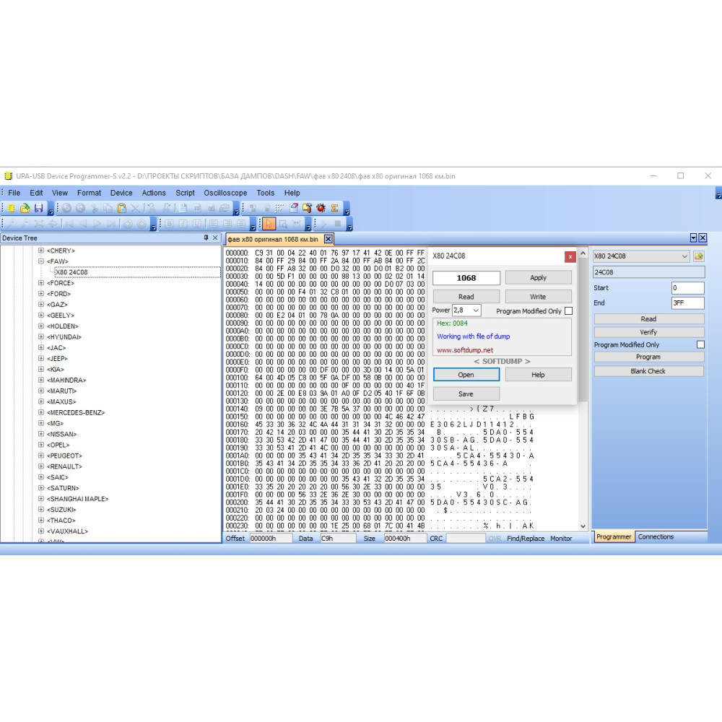The image size is (722, 722).
Task: Click the New file toolbar icon
Action: (x=11, y=208)
